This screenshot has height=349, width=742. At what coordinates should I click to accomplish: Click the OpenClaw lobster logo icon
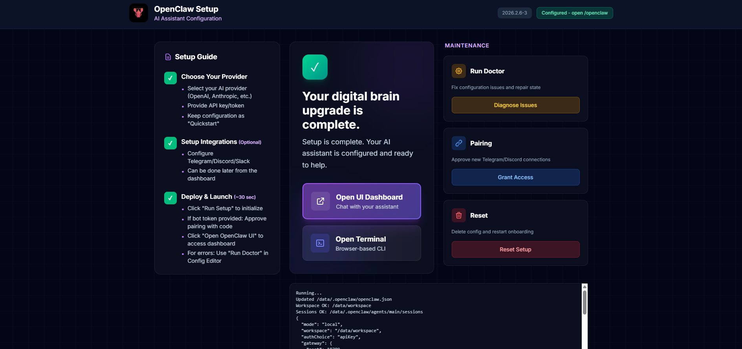click(139, 13)
